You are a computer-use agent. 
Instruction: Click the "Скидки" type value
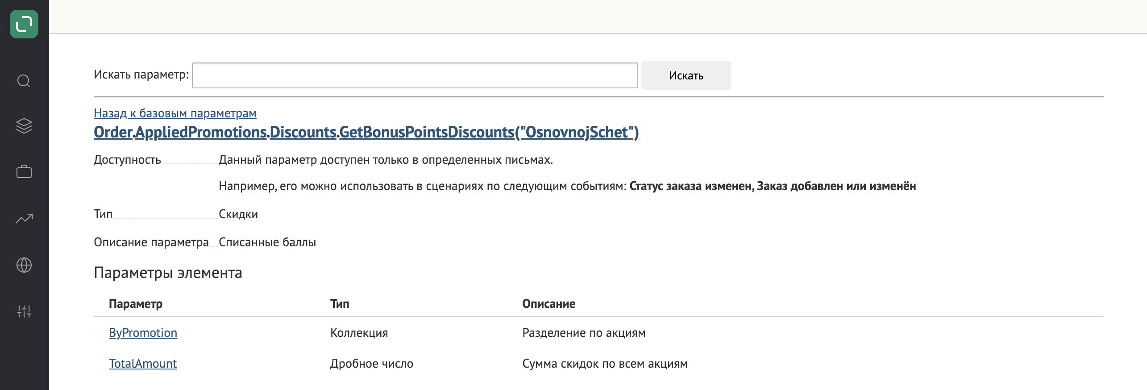238,214
